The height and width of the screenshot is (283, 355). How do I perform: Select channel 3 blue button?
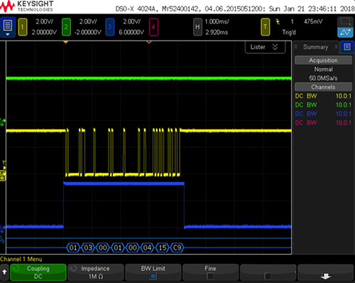pyautogui.click(x=110, y=27)
